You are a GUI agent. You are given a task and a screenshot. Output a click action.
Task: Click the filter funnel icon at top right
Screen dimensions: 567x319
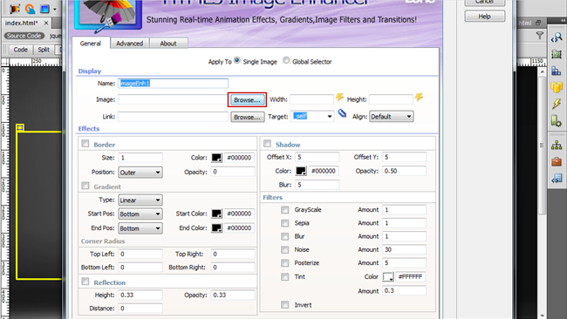539,35
